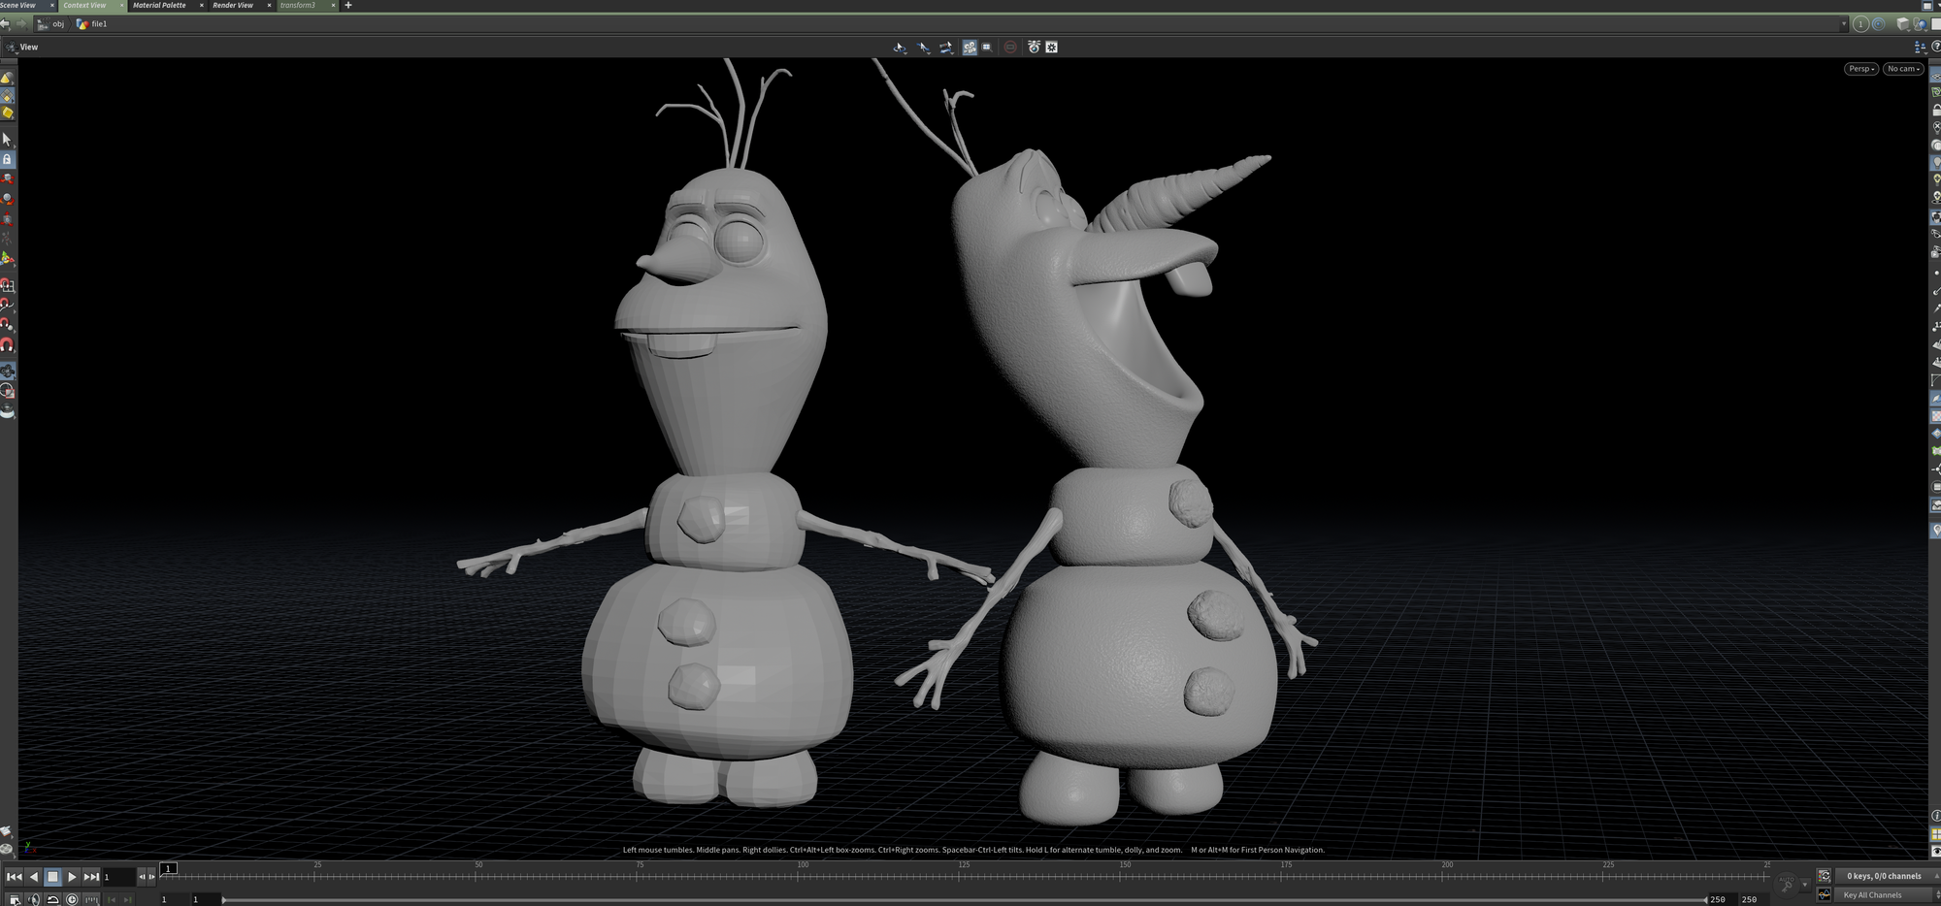1941x906 pixels.
Task: Toggle multi-snapping red magnet icon
Action: tap(7, 344)
